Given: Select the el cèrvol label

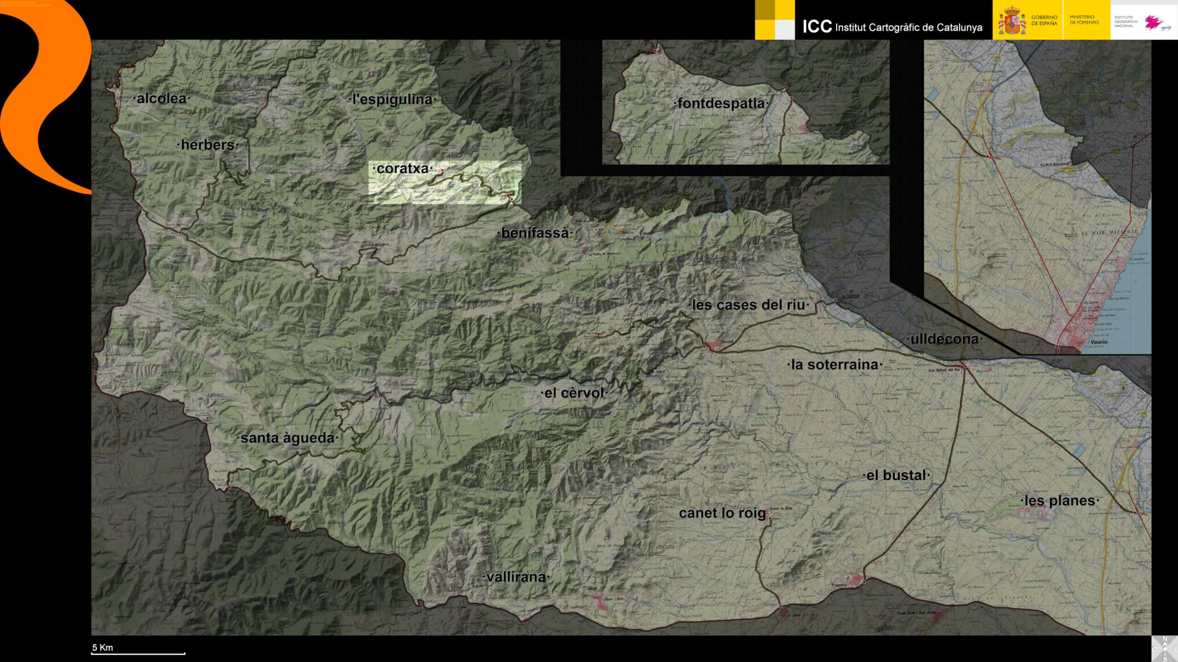Looking at the screenshot, I should 574,393.
